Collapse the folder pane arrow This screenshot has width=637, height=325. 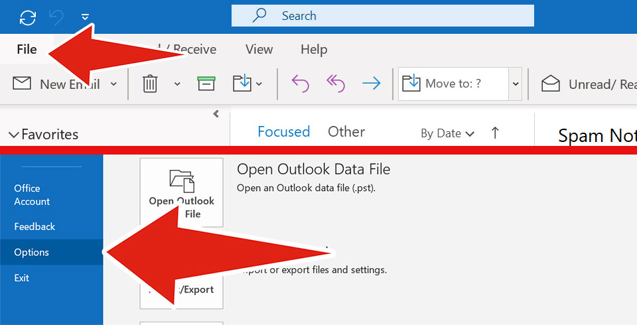tap(216, 114)
